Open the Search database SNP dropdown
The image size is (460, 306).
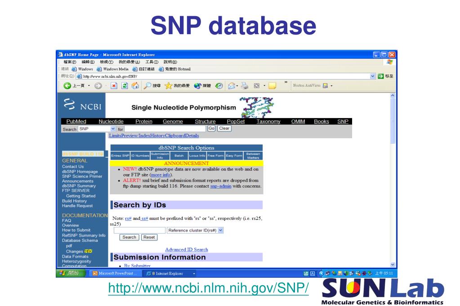(113, 129)
